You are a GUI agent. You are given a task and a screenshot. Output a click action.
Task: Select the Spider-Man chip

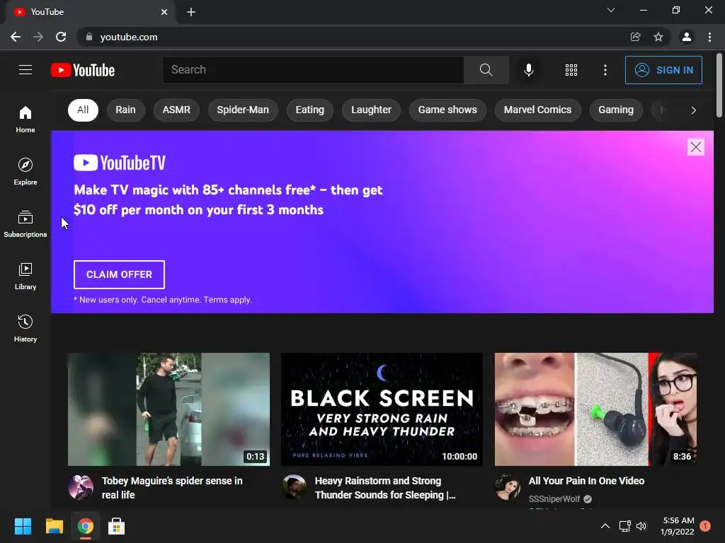click(243, 110)
